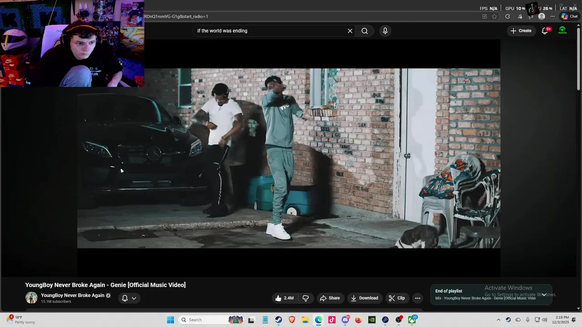Clear the YouTube search box text
The height and width of the screenshot is (327, 582).
350,31
